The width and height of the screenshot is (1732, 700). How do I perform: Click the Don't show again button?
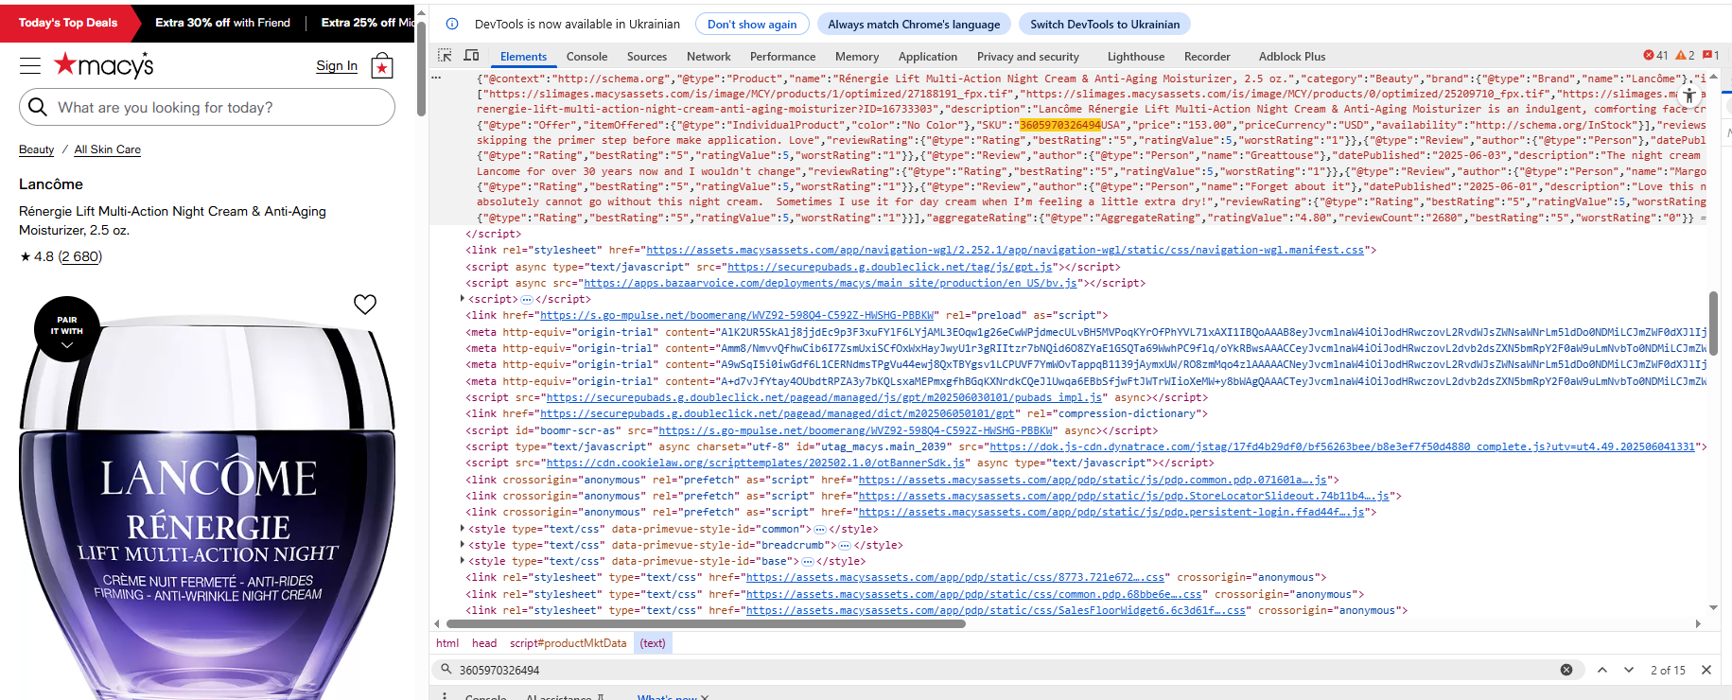coord(752,25)
